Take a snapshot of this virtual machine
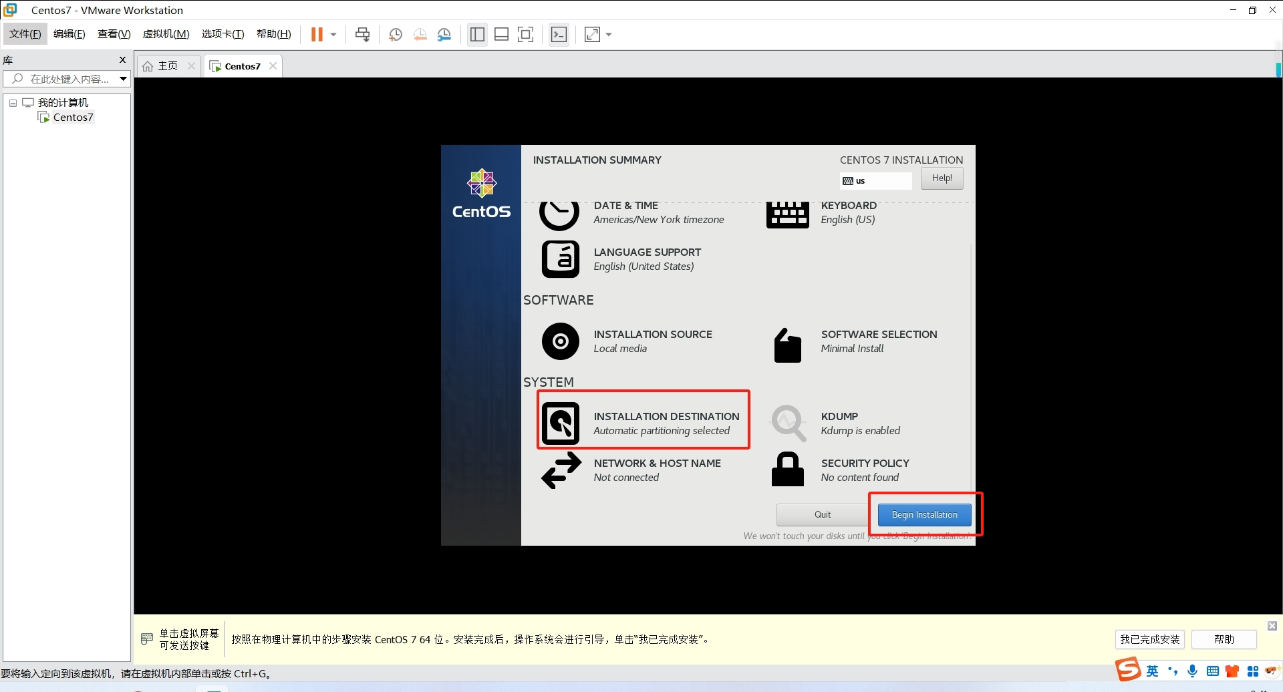Image resolution: width=1283 pixels, height=692 pixels. coord(396,35)
